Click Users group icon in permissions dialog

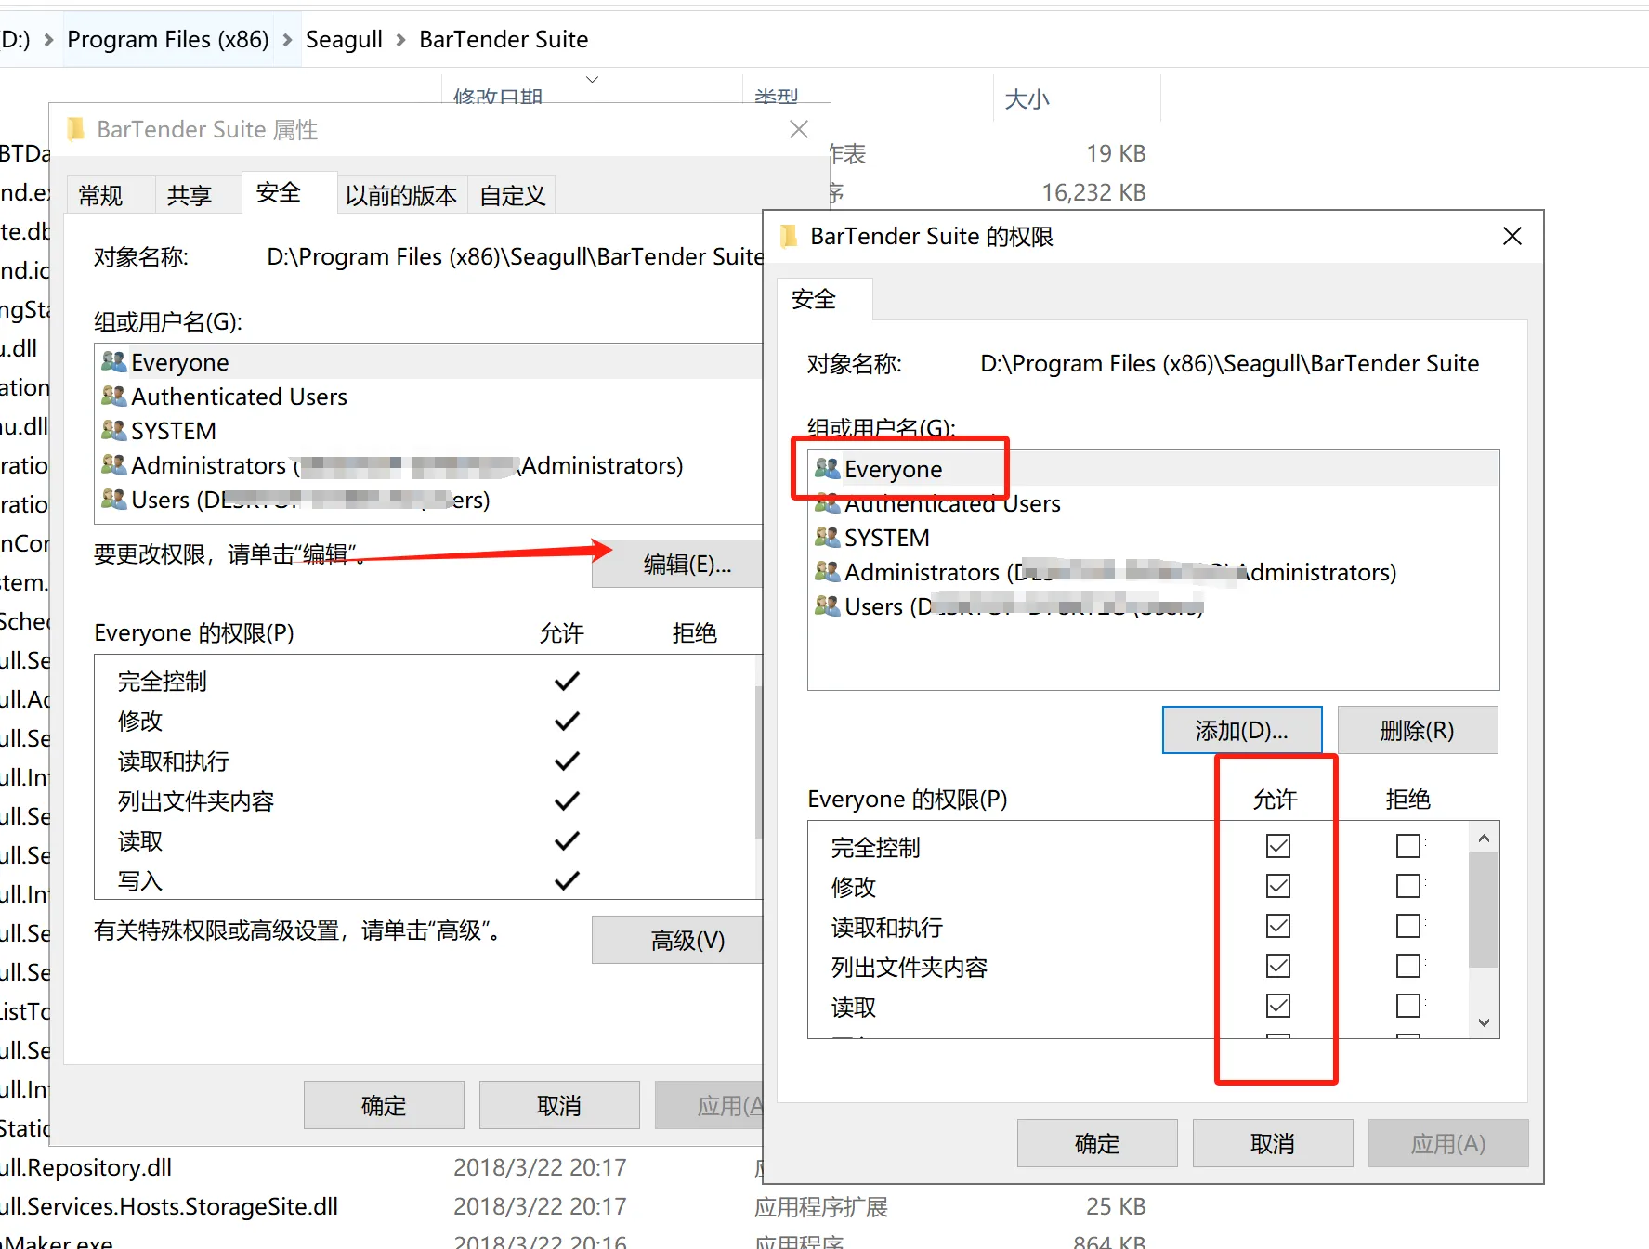point(827,606)
